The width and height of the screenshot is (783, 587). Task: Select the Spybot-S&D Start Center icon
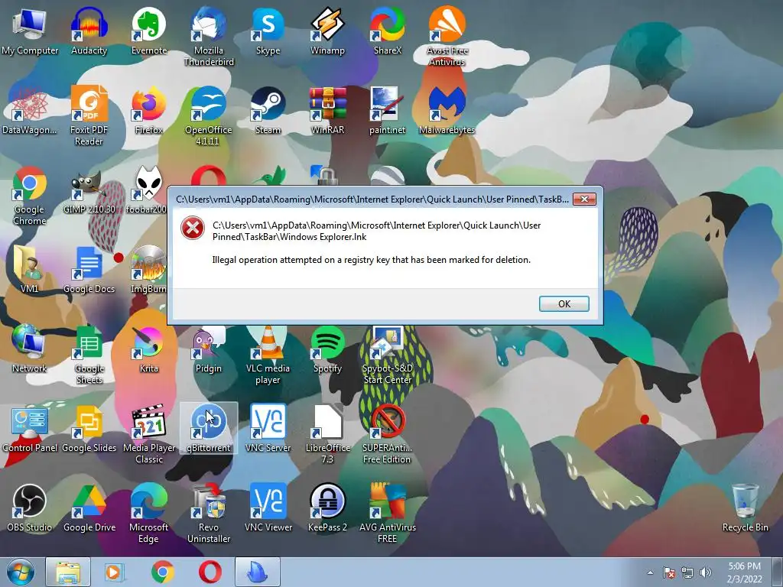[388, 355]
